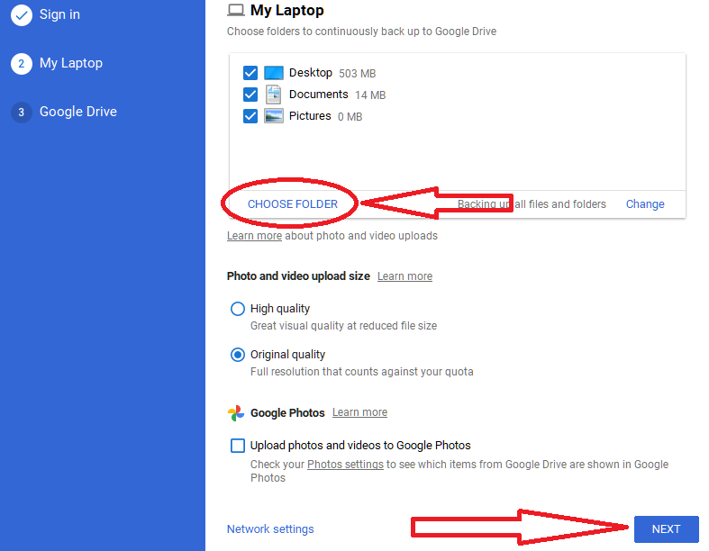Click the Desktop folder icon
709x551 pixels.
(x=274, y=73)
